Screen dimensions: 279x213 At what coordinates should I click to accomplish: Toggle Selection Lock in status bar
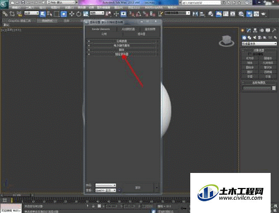point(93,206)
